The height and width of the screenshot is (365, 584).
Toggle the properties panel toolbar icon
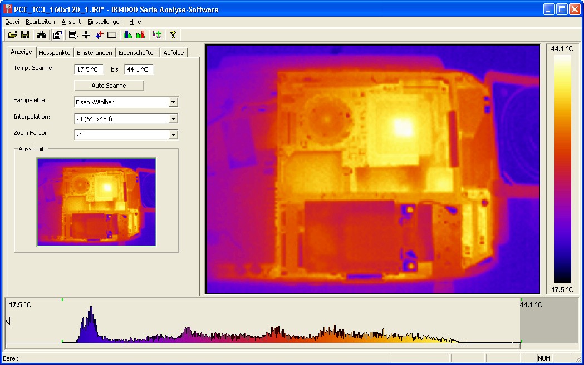(x=57, y=35)
